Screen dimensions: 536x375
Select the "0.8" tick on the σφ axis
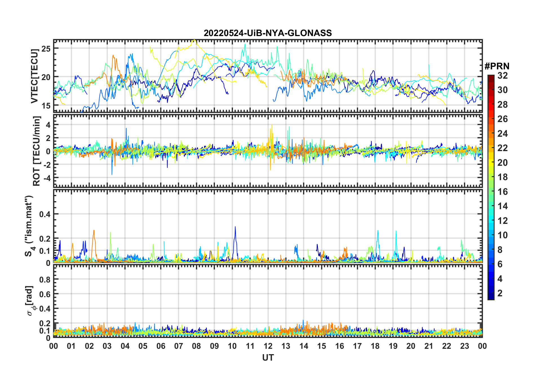(x=45, y=279)
